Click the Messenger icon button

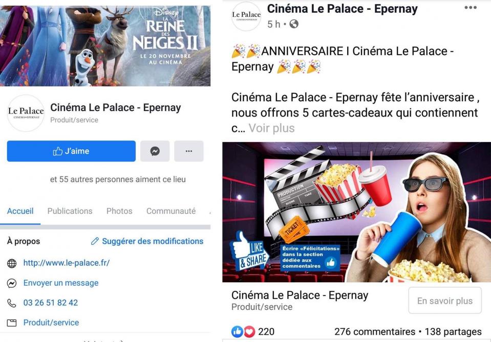(x=155, y=151)
